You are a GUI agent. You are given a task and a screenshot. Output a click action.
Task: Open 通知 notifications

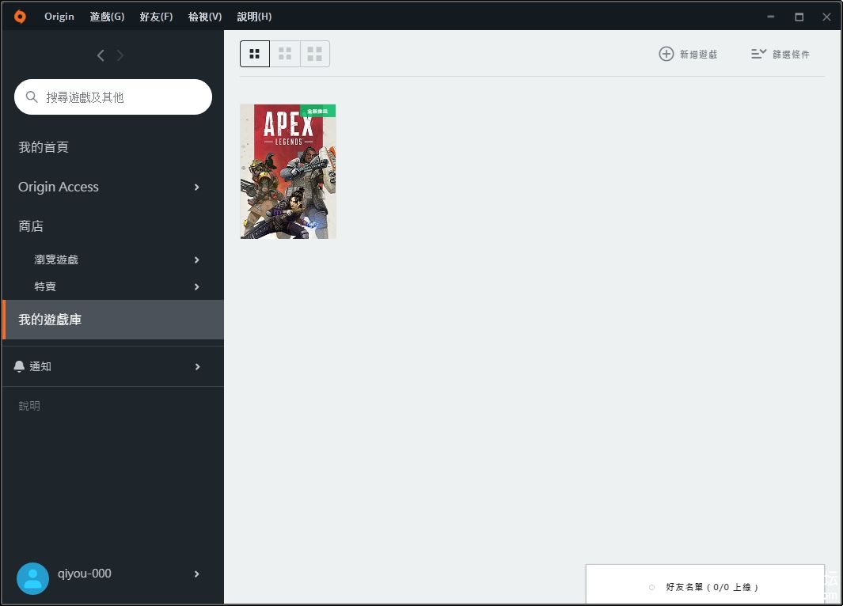40,366
